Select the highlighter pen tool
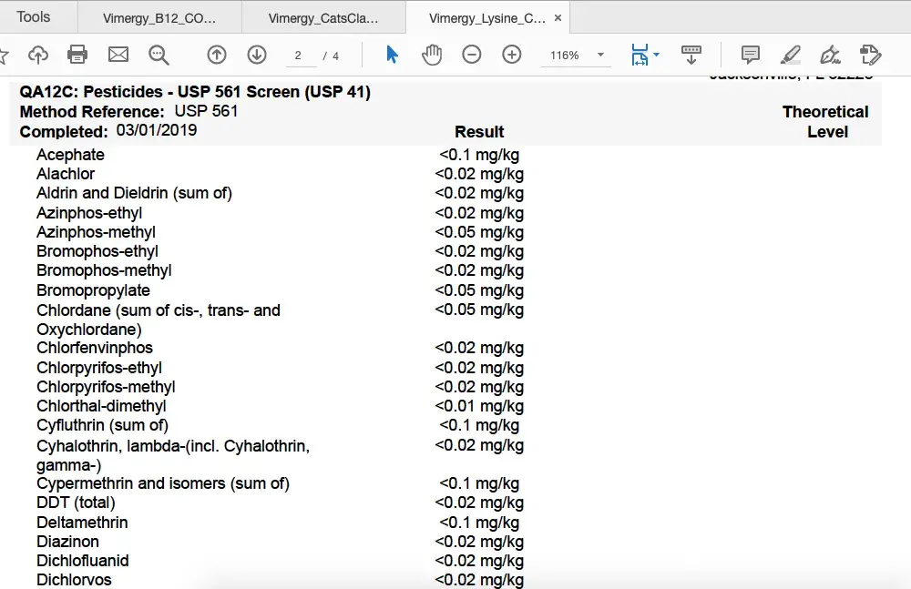Screen dimensions: 911x589 point(791,56)
